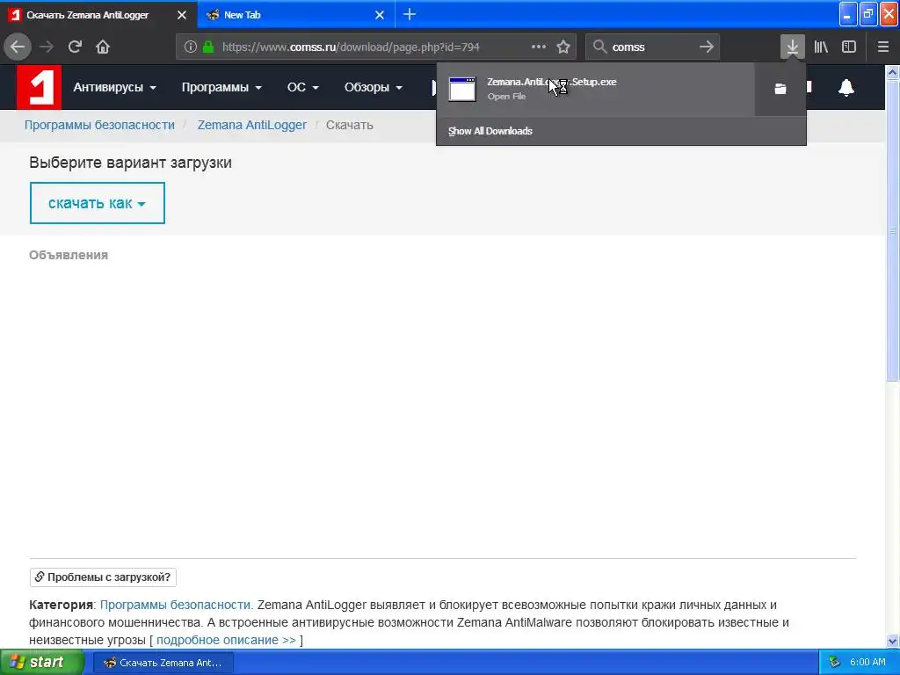This screenshot has width=900, height=675.
Task: Open downloaded file Zemana.AntiLogger.Setup.exe
Action: click(595, 89)
